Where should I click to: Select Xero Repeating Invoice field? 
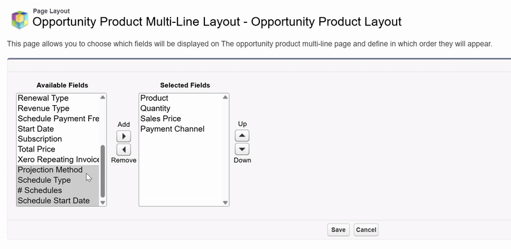tap(58, 160)
